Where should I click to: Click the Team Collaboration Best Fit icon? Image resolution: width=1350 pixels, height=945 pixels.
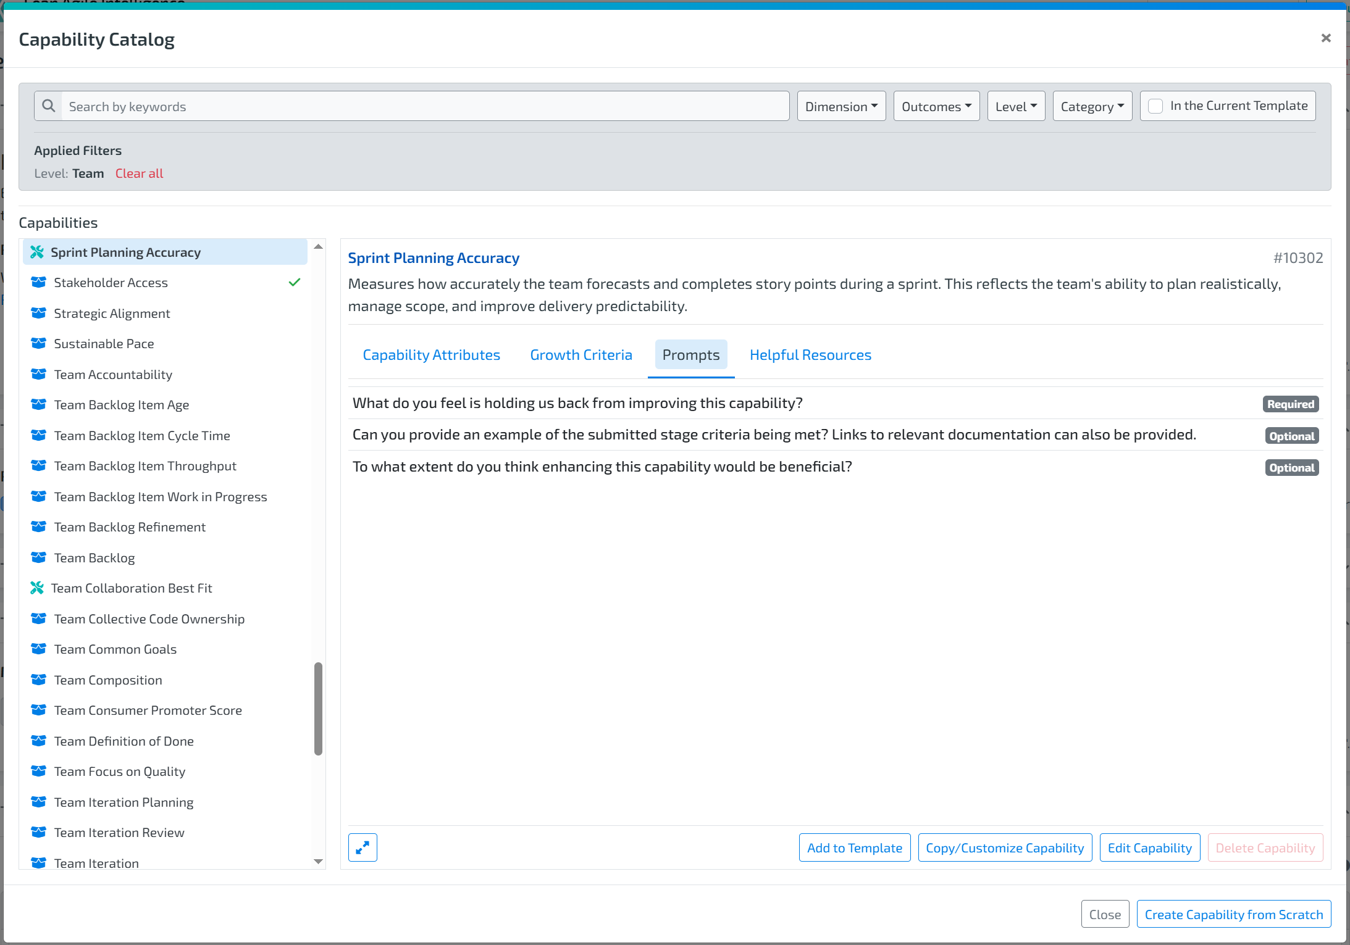tap(37, 588)
